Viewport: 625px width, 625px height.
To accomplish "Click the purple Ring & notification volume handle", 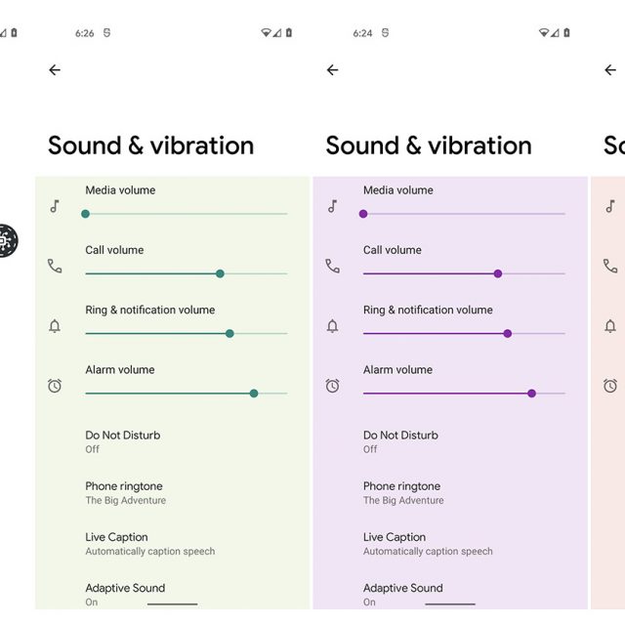I will tap(507, 333).
